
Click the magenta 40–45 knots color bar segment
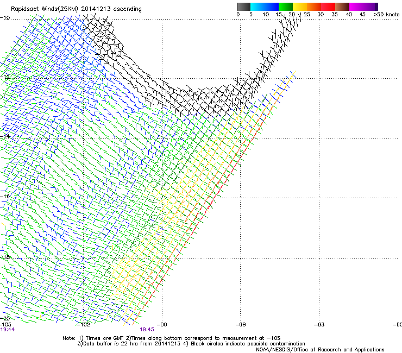pyautogui.click(x=356, y=7)
